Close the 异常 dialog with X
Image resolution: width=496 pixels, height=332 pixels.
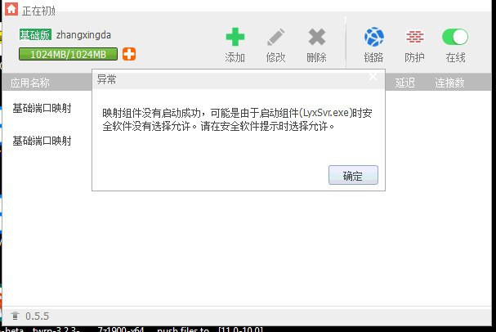tap(373, 76)
